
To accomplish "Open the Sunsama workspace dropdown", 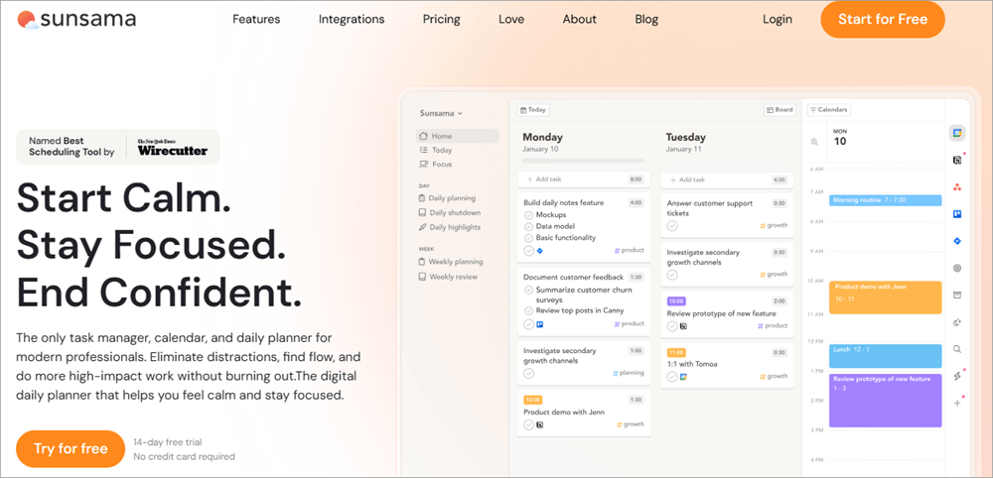I will tap(441, 113).
